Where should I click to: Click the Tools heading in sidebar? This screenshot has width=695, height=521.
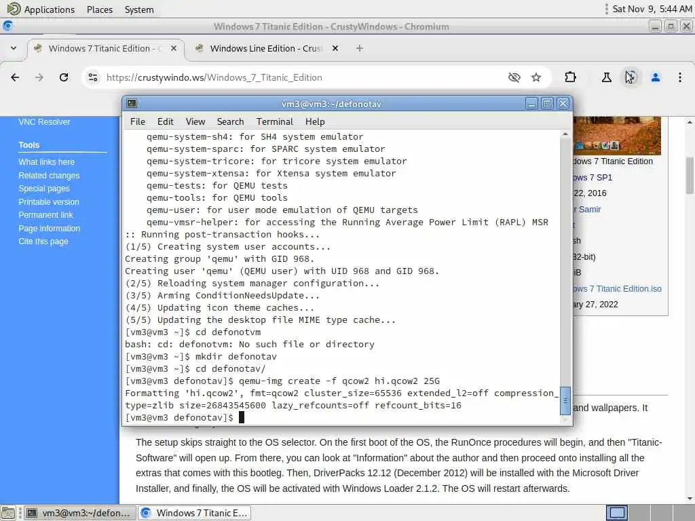click(x=29, y=145)
